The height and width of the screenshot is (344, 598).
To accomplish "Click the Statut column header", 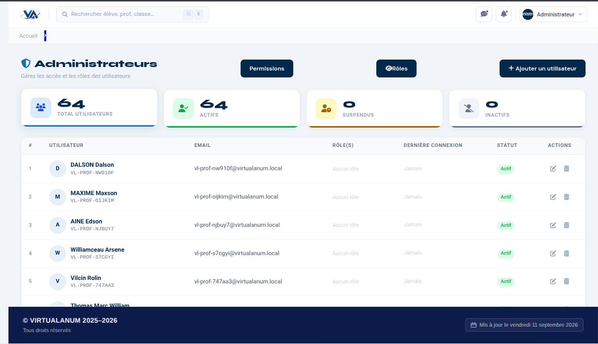I will 507,145.
